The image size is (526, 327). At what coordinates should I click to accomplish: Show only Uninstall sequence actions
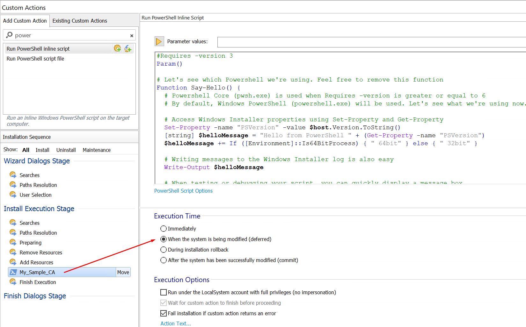(66, 150)
